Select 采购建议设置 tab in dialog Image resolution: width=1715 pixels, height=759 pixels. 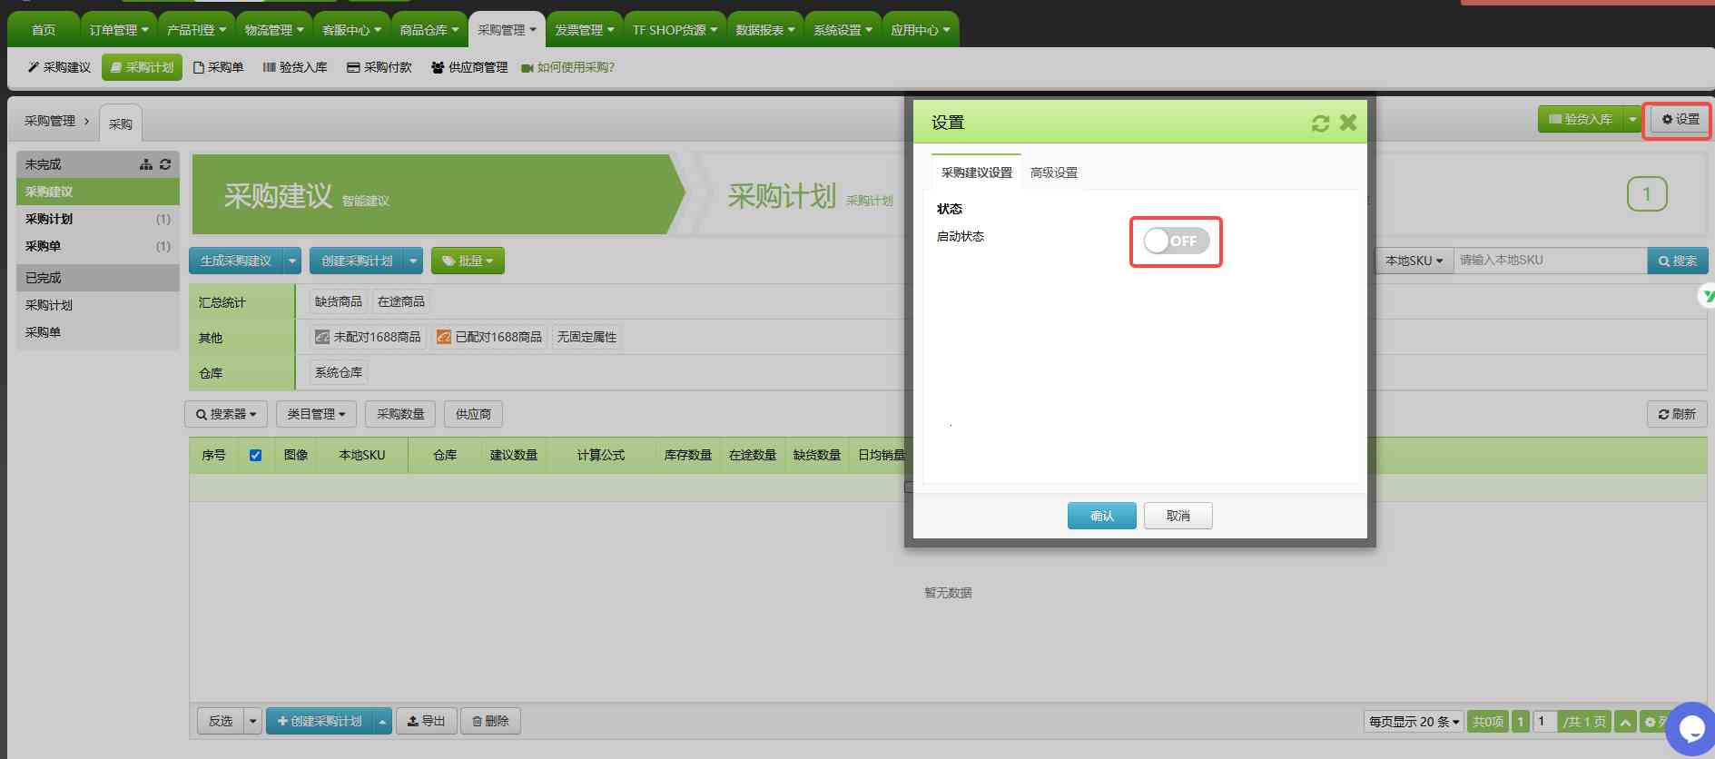point(977,172)
